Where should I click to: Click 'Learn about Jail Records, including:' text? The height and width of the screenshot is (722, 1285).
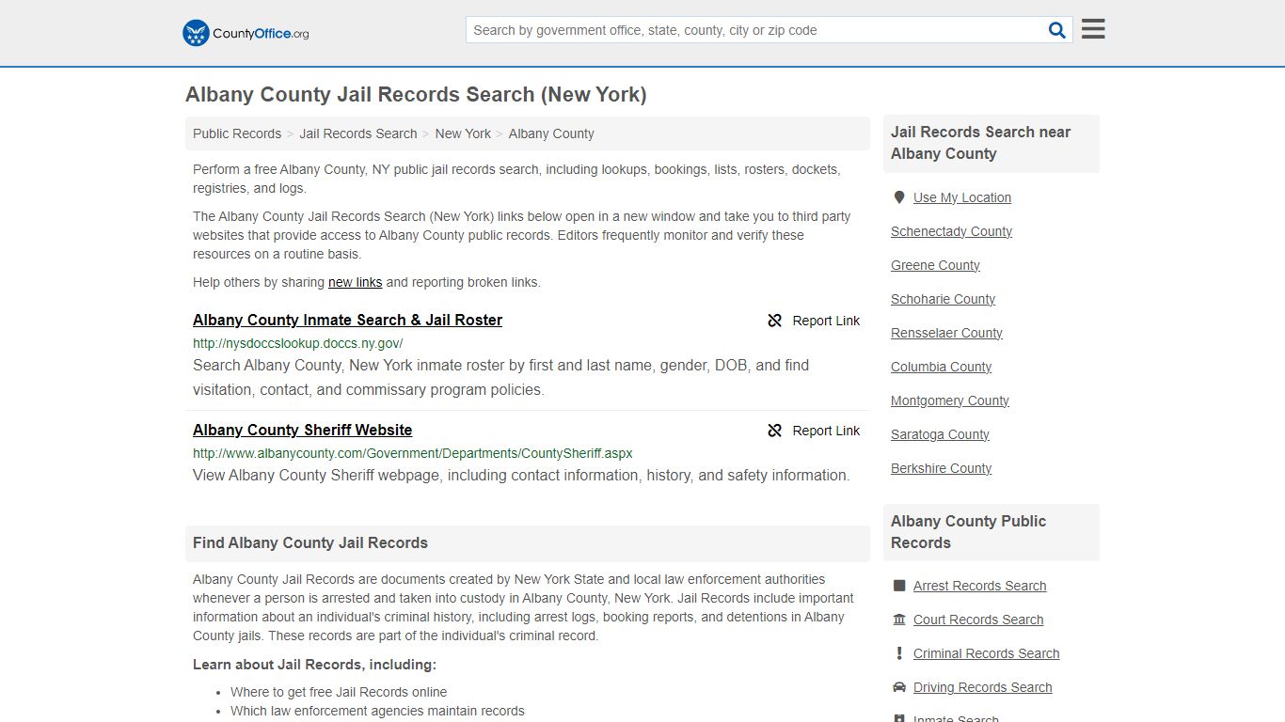click(x=314, y=665)
